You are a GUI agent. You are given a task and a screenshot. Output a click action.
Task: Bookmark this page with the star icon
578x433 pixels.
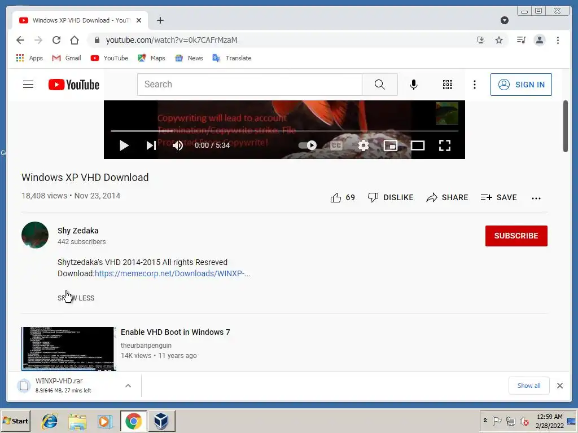499,40
